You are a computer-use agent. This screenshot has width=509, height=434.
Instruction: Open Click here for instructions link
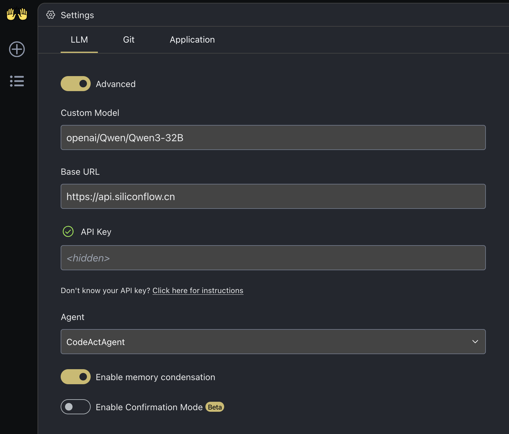pyautogui.click(x=198, y=290)
